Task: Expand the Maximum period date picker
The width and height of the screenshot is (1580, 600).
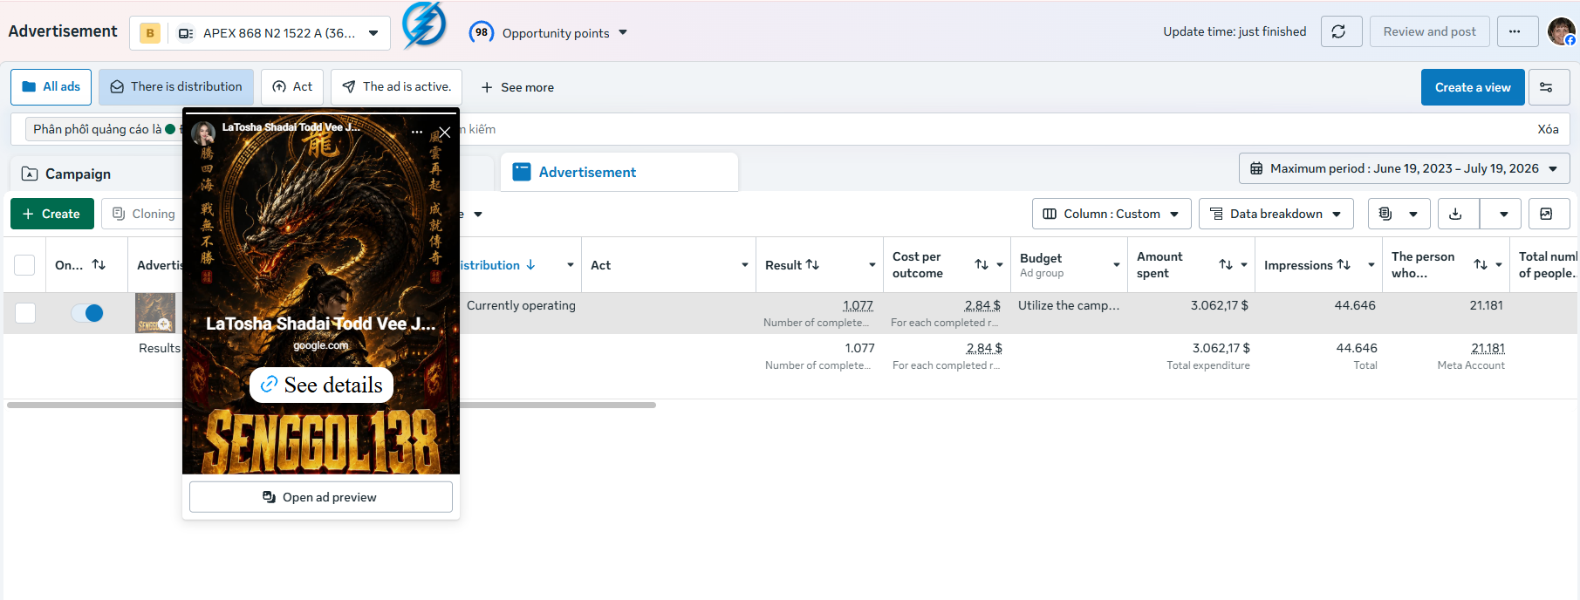Action: (1404, 168)
